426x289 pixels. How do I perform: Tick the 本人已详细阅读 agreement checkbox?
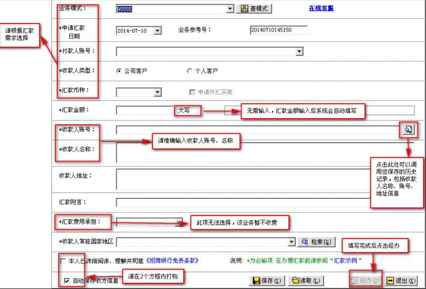click(x=63, y=261)
